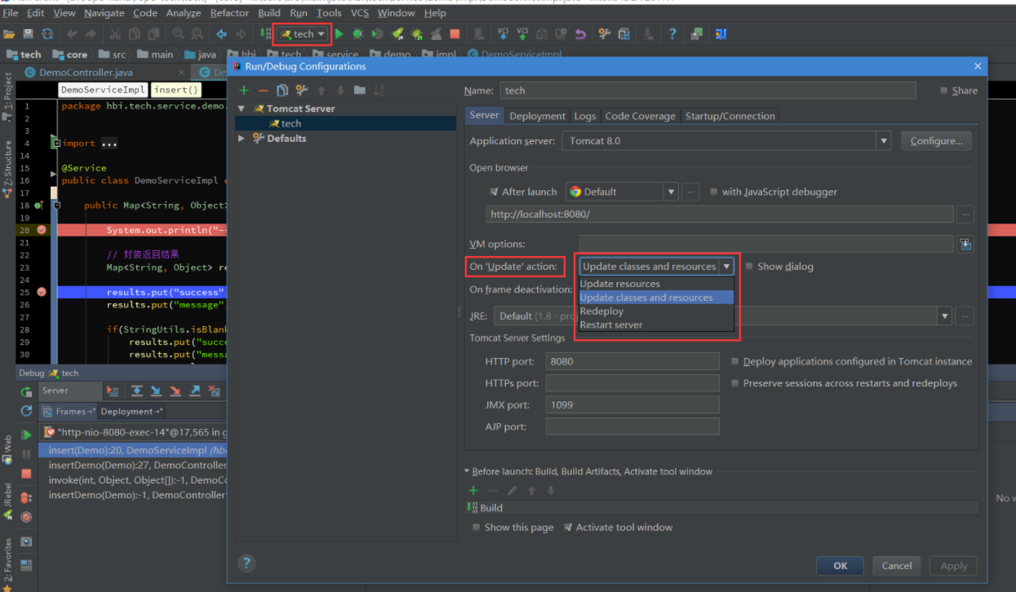This screenshot has height=592, width=1016.
Task: Open Application server Tomcat 8.0 dropdown
Action: click(884, 141)
